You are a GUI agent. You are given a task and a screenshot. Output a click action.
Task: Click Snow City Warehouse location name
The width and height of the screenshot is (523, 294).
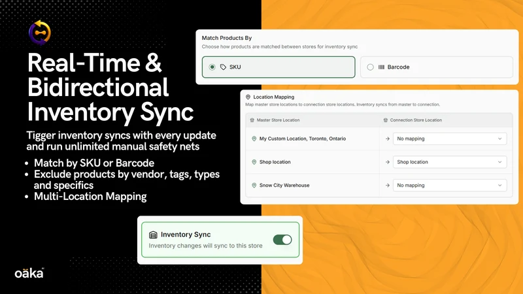coord(284,186)
